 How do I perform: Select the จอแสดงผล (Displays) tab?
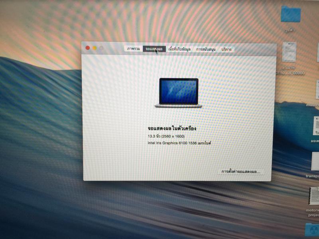click(x=154, y=49)
